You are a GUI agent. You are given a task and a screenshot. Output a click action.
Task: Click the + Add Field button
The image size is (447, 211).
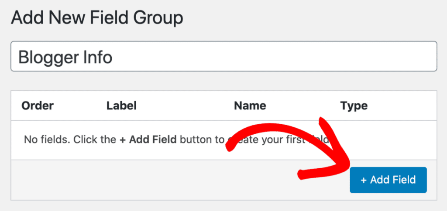388,180
